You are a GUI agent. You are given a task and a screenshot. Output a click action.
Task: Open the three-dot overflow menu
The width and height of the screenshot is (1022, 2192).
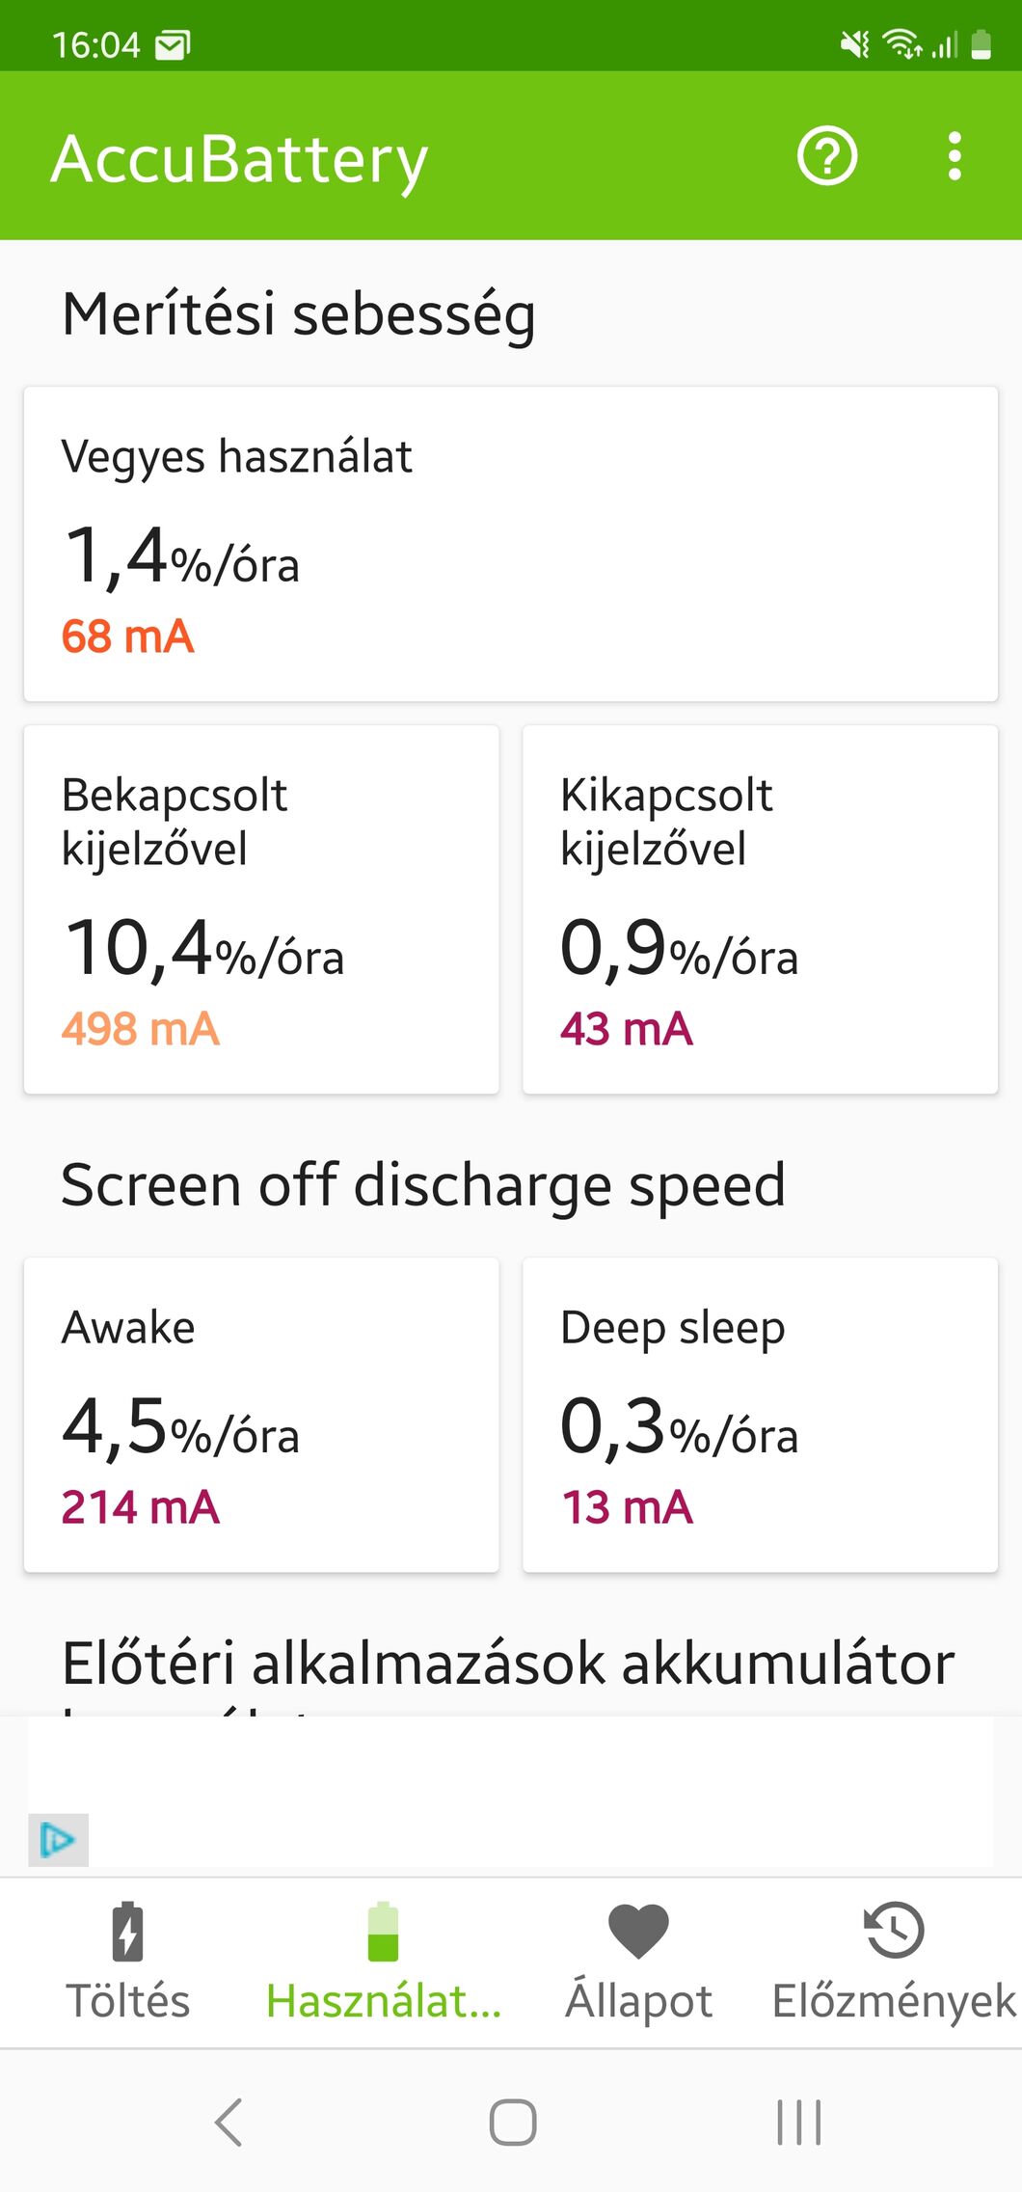pyautogui.click(x=955, y=155)
